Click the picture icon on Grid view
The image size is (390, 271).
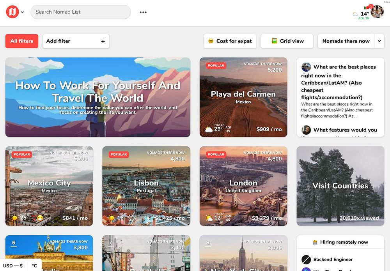[x=274, y=41]
